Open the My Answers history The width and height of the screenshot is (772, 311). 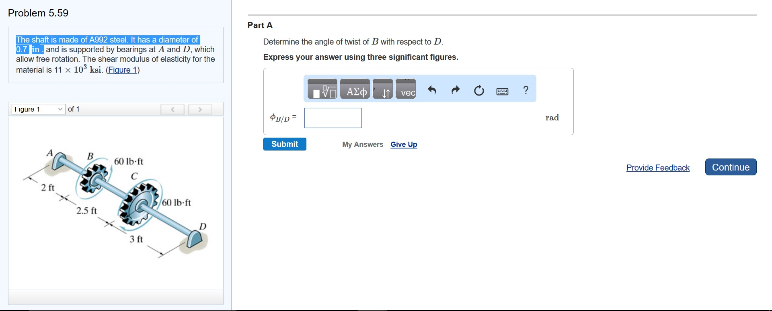tap(362, 144)
